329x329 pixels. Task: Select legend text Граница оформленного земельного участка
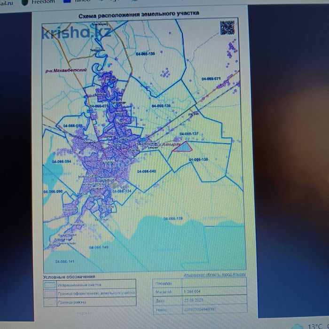click(x=96, y=293)
